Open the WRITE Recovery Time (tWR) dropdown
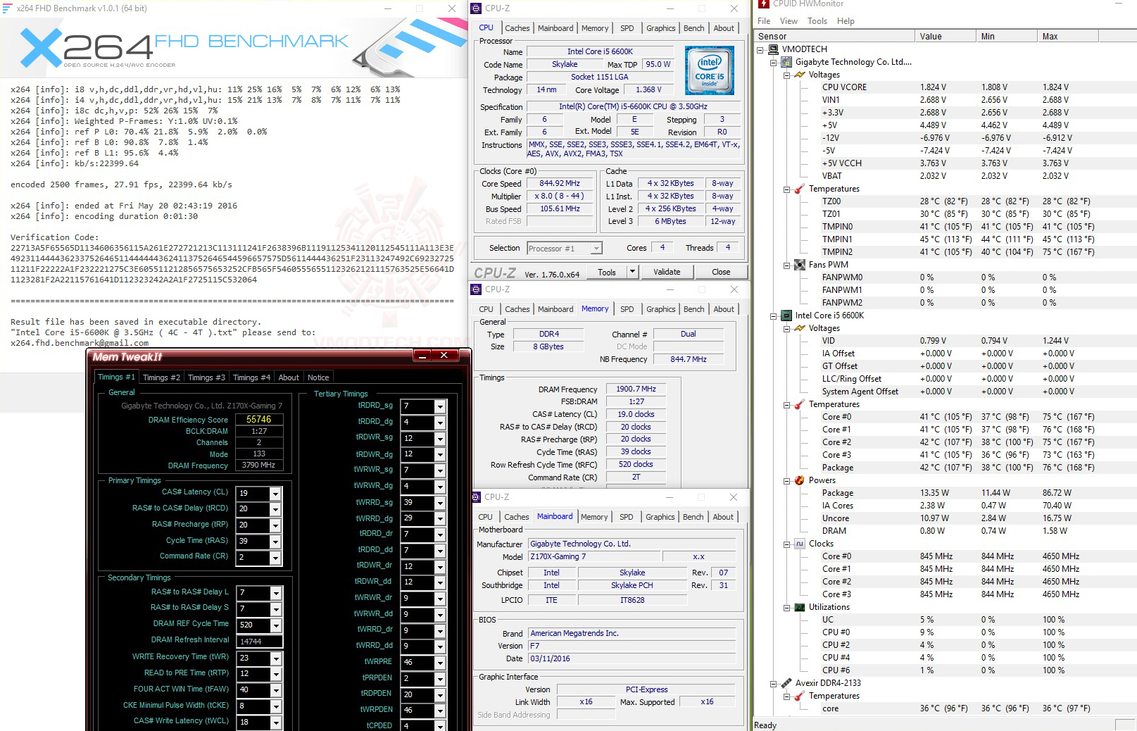 pyautogui.click(x=275, y=658)
